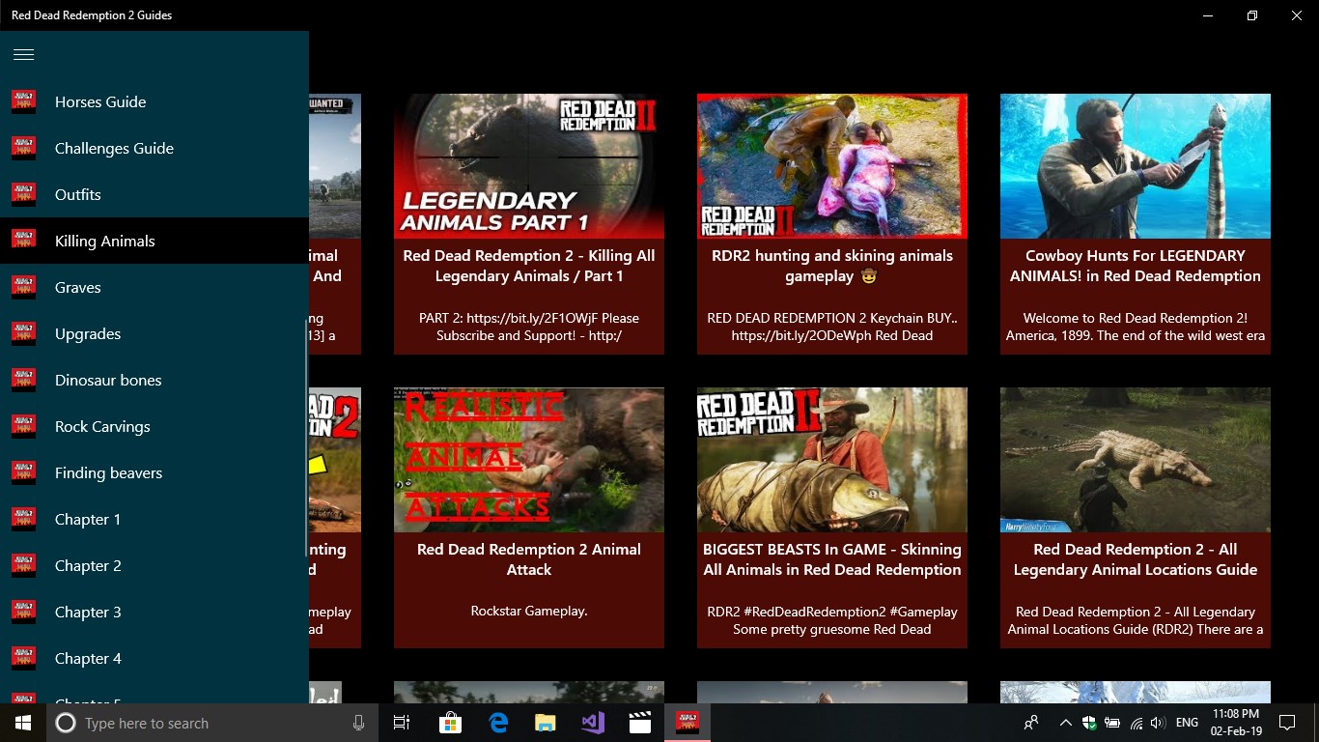Click the icon beside Finding beavers
This screenshot has height=742, width=1319.
pyautogui.click(x=24, y=472)
